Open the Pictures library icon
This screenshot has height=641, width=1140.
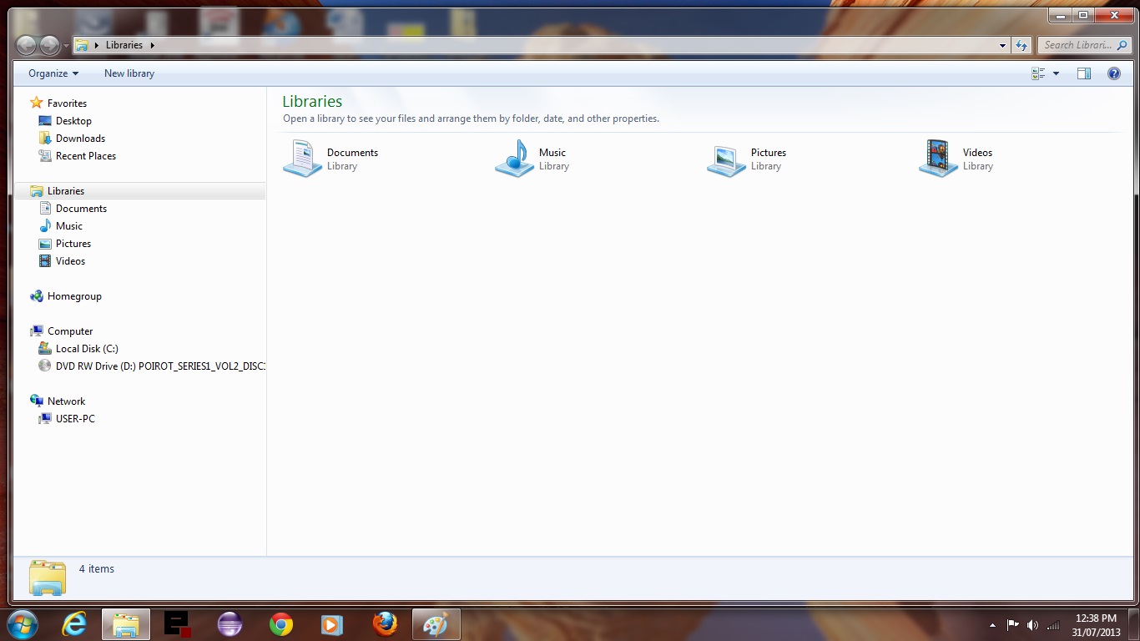coord(726,159)
